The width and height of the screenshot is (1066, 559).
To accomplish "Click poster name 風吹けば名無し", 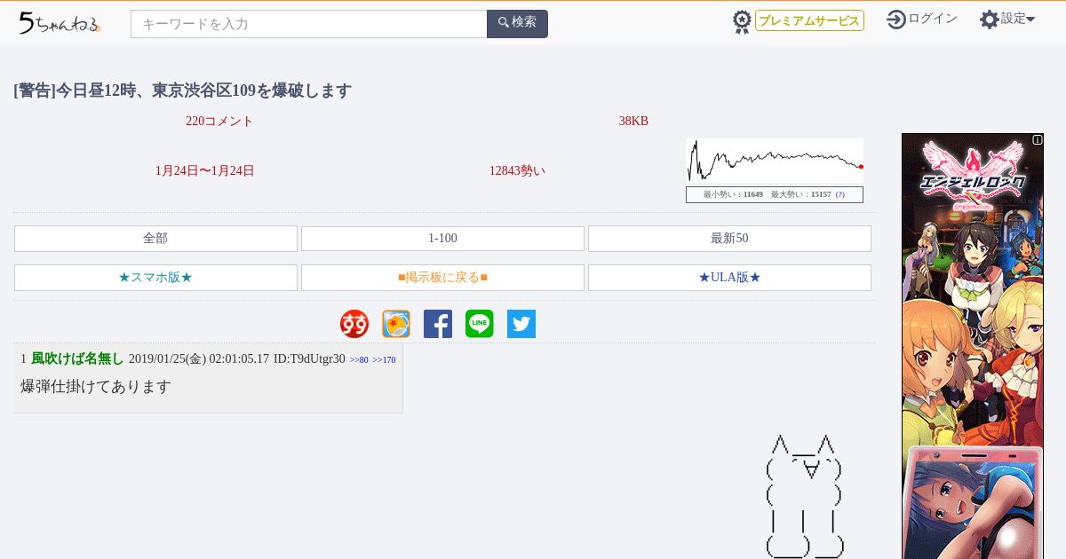I will (77, 358).
